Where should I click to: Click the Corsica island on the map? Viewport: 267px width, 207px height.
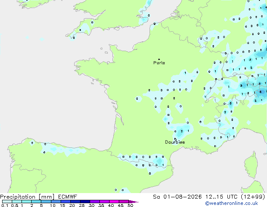[251, 165]
